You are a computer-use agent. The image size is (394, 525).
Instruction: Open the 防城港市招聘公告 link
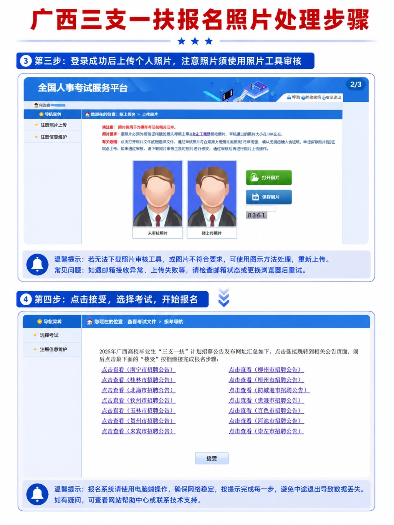[269, 390]
